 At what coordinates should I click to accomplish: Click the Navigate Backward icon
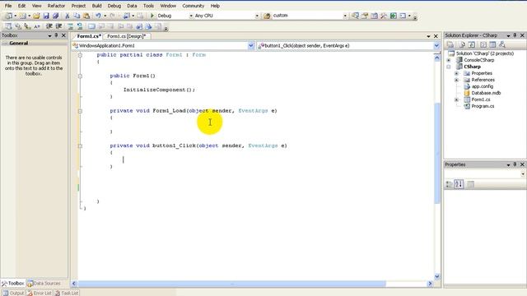click(126, 16)
